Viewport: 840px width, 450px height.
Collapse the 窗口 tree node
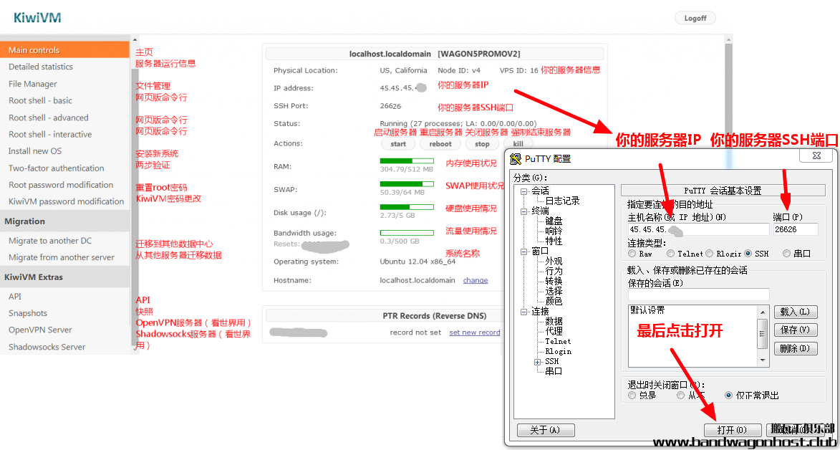pyautogui.click(x=523, y=251)
